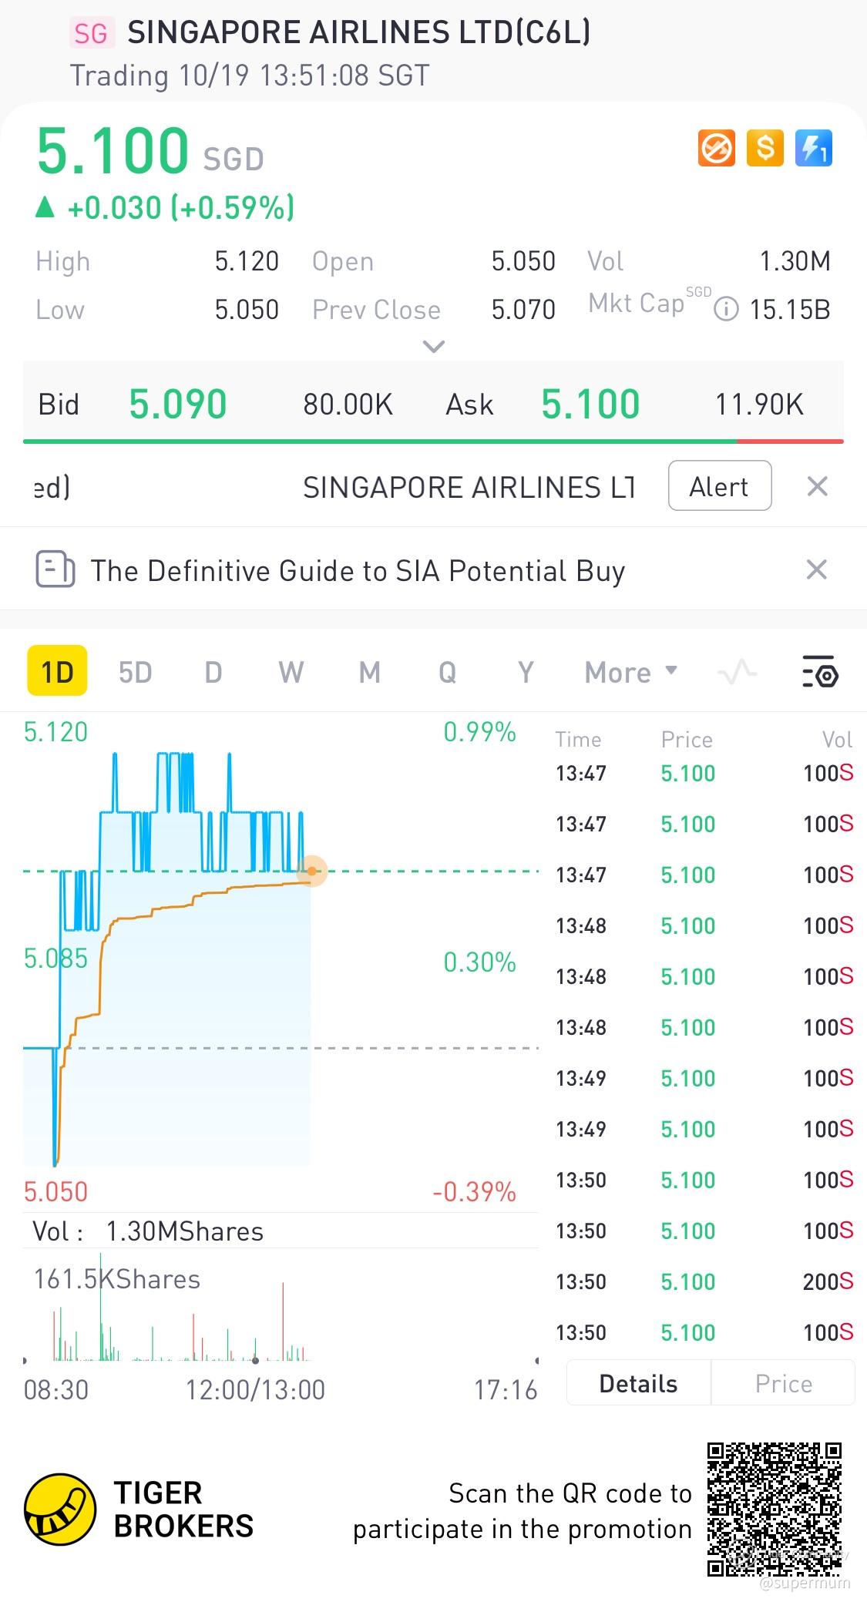Screen dimensions: 867x1602
Task: Switch to weekly W chart tab
Action: (x=291, y=673)
